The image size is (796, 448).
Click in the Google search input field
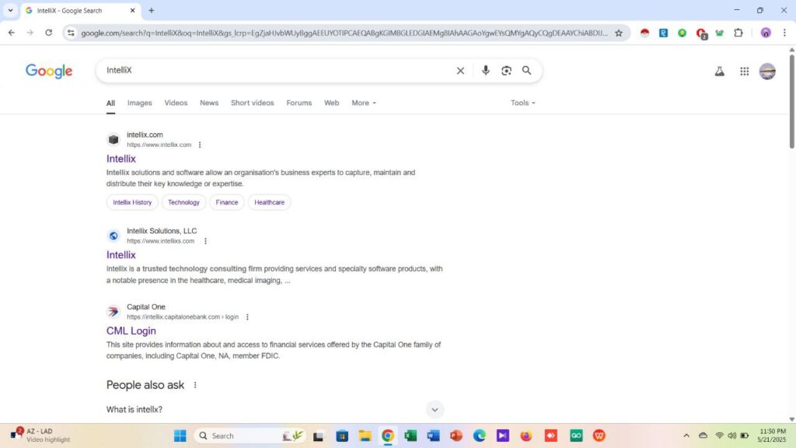(x=277, y=71)
